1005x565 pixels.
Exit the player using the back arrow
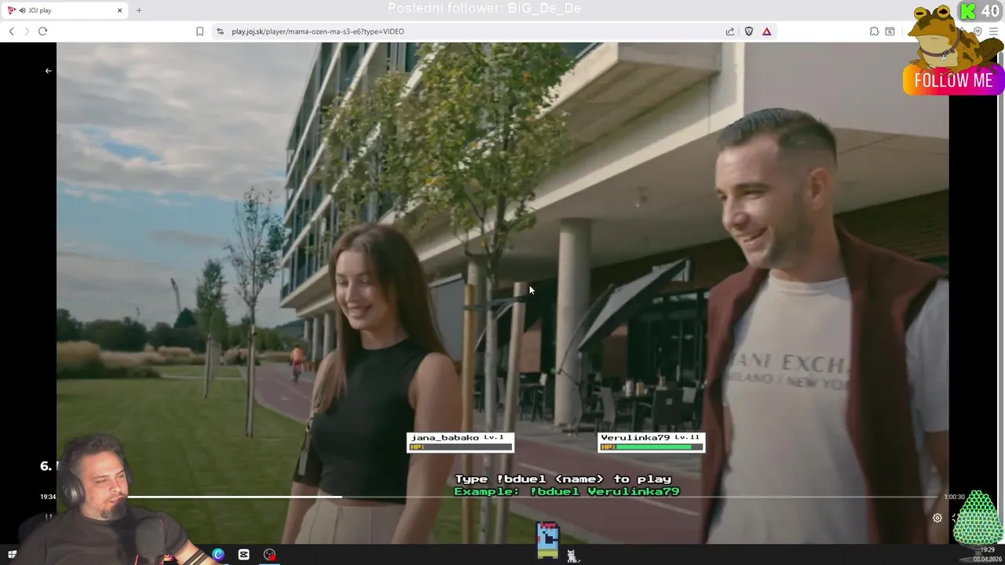click(x=48, y=71)
